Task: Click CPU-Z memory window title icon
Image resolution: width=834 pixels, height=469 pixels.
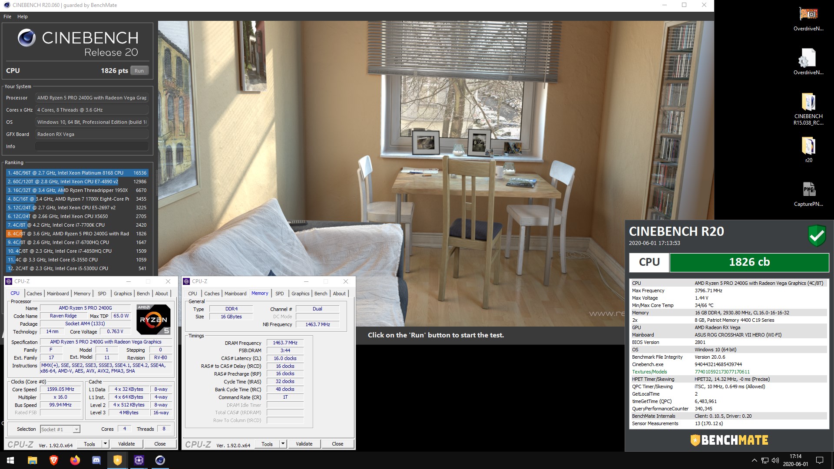Action: coord(187,281)
